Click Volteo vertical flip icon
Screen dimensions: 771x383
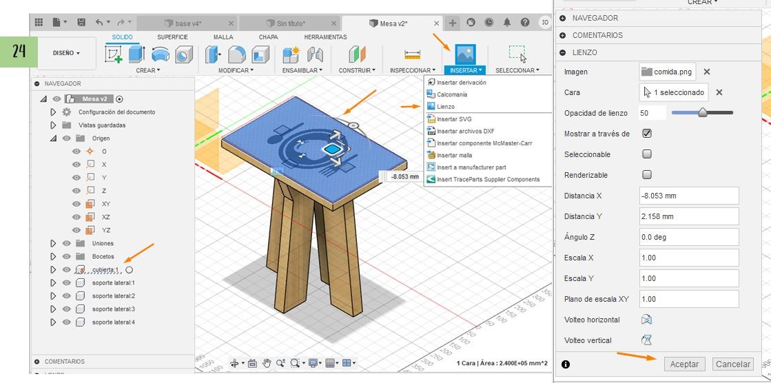646,340
